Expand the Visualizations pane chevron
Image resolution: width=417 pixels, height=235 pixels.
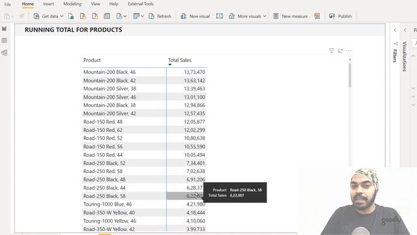coord(405,30)
